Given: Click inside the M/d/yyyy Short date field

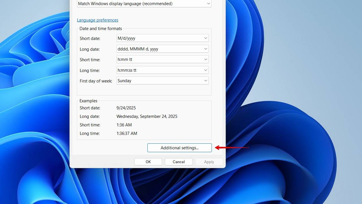Looking at the screenshot, I should point(141,38).
